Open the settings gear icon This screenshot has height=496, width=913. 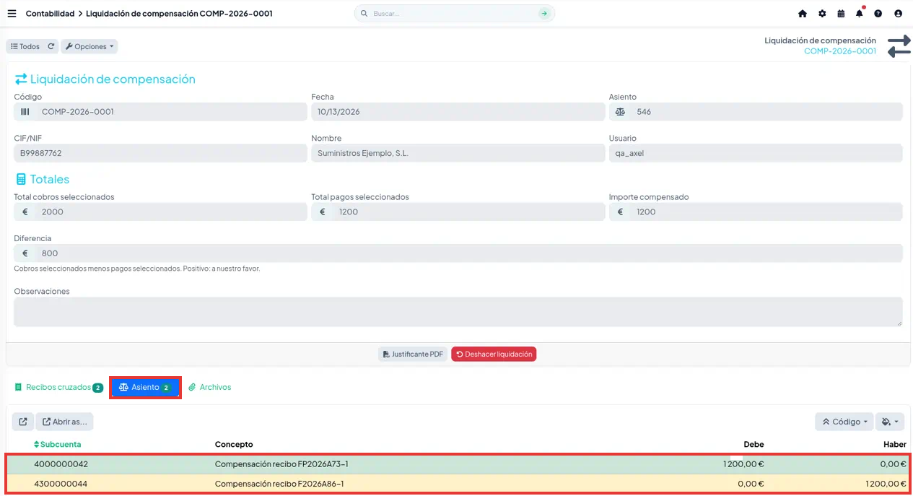822,14
